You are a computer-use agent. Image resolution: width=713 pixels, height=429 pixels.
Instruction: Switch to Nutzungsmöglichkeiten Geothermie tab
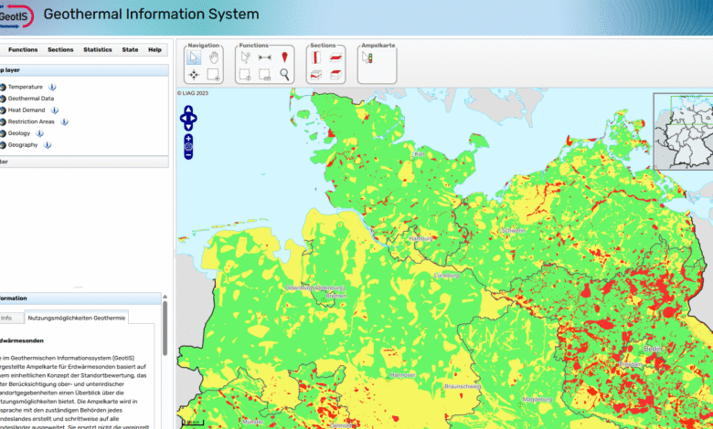click(77, 318)
